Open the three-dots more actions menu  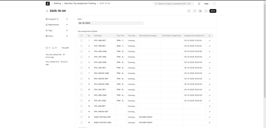(x=206, y=11)
